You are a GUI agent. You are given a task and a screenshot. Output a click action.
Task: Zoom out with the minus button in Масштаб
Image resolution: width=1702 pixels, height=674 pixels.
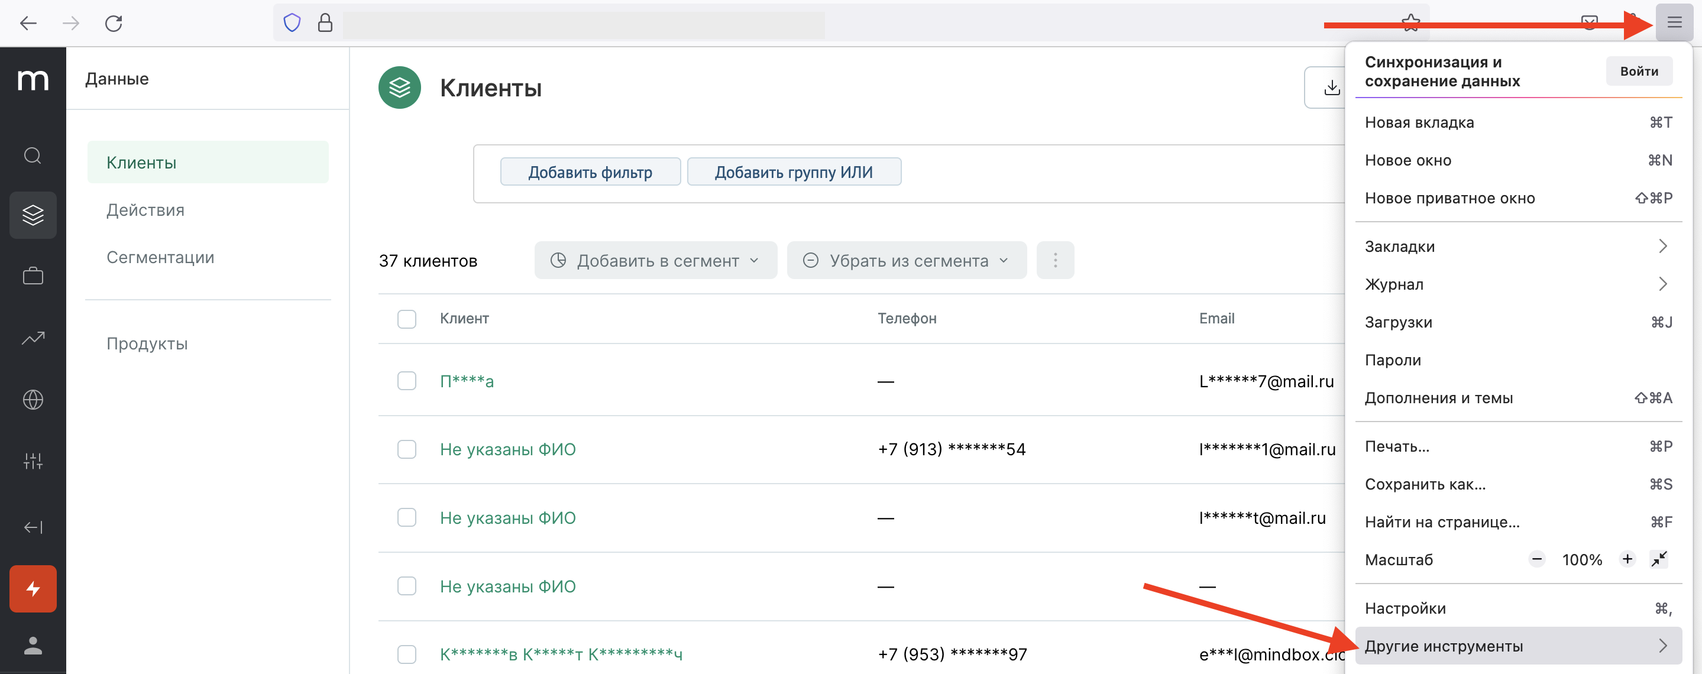click(x=1537, y=560)
